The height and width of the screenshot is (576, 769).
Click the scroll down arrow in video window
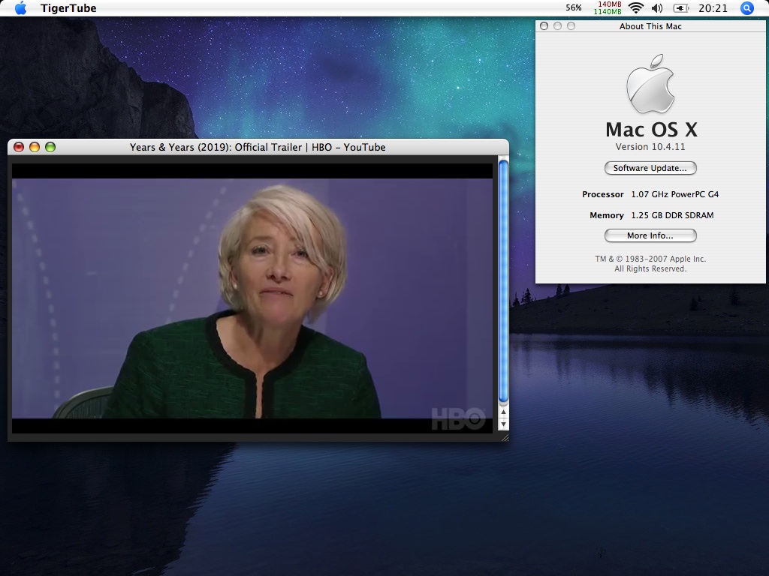(503, 424)
